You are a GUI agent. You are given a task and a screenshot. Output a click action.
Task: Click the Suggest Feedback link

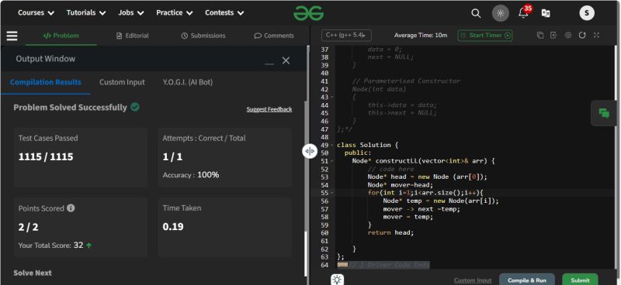(269, 109)
